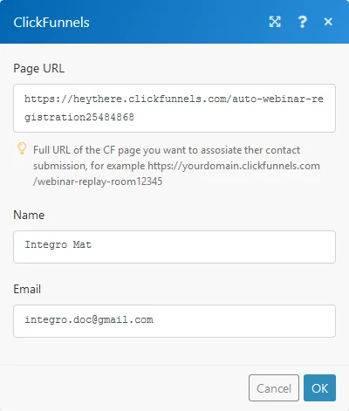349x411 pixels.
Task: Confirm settings with the OK button
Action: coord(319,388)
